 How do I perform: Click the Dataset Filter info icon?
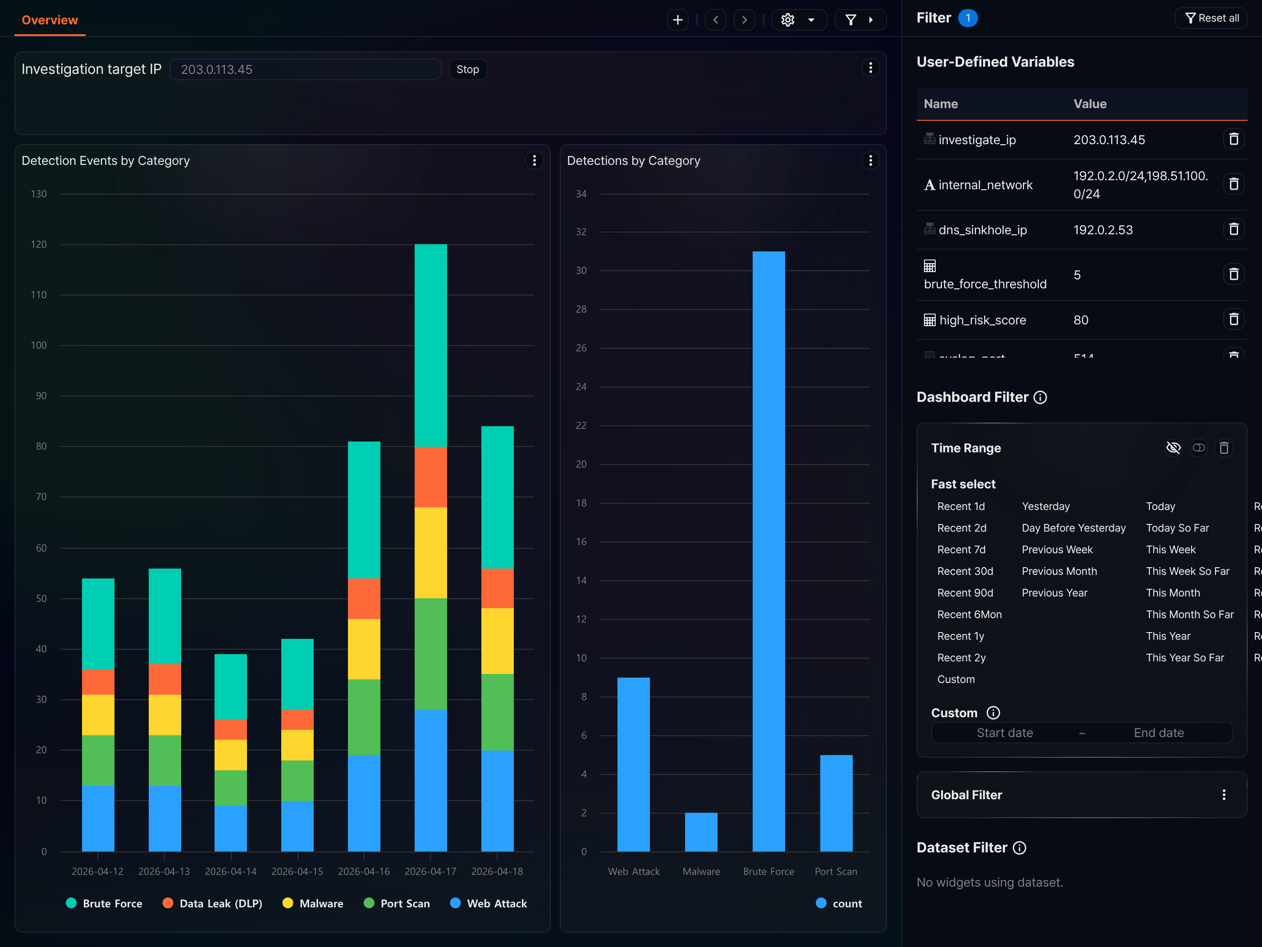pos(1020,848)
